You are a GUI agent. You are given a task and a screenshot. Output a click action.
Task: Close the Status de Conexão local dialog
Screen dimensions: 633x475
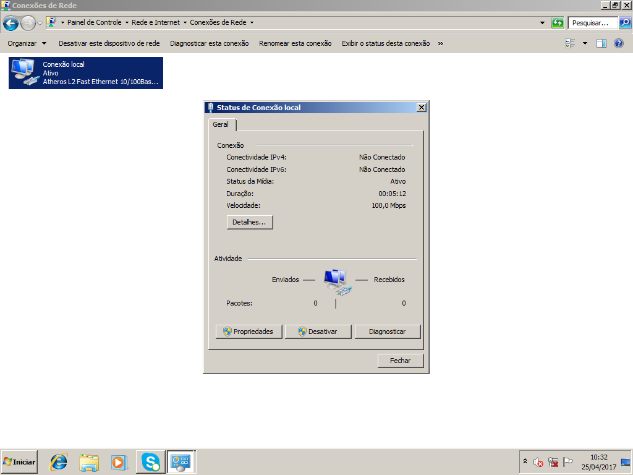tap(422, 108)
